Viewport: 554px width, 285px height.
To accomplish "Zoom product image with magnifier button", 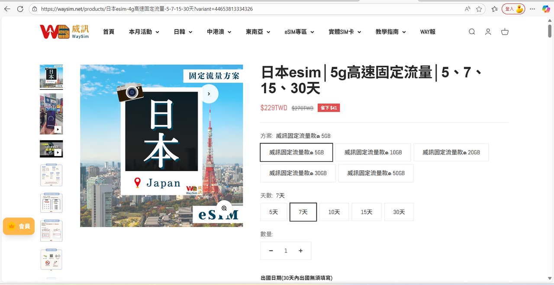I will point(224,208).
